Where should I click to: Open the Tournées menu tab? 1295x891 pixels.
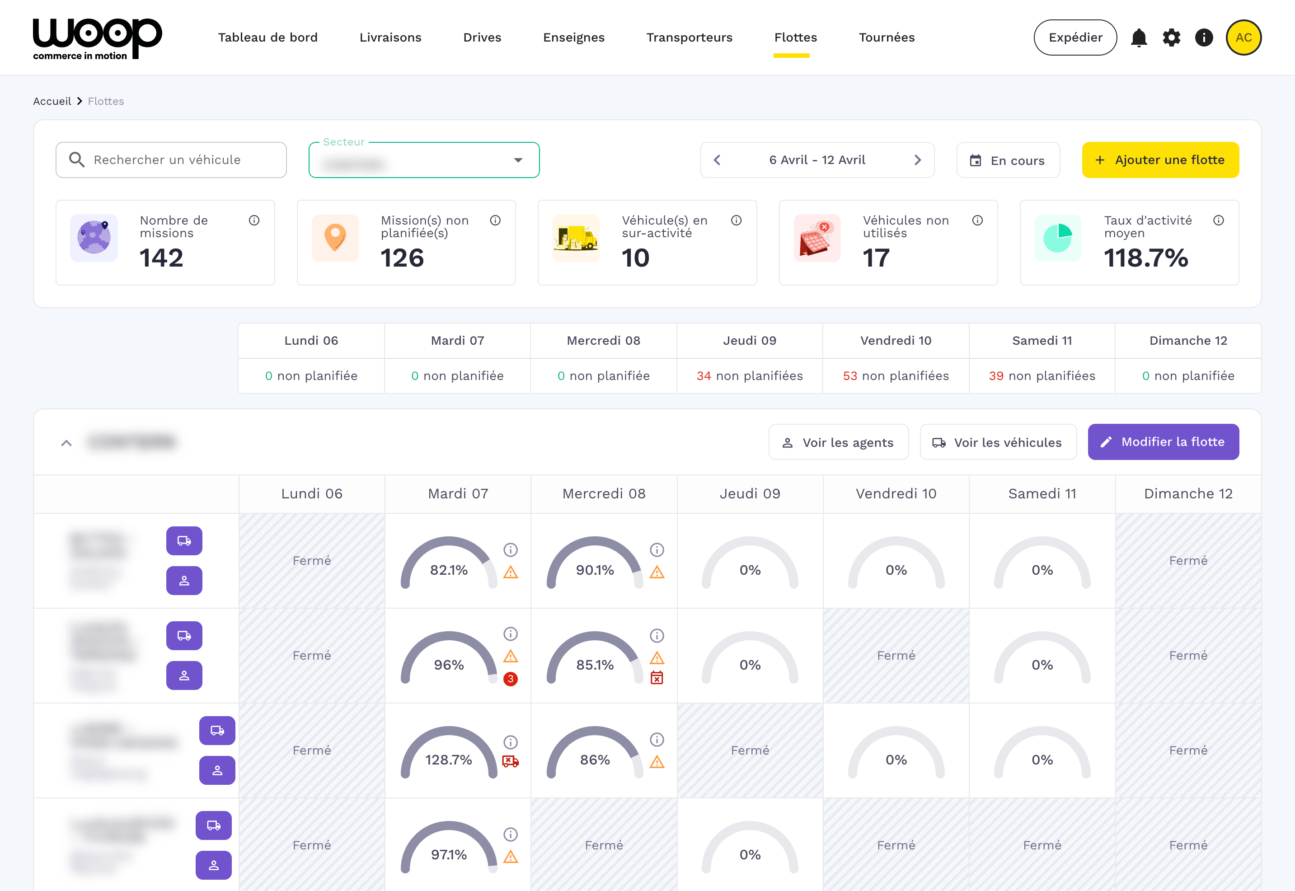(887, 38)
